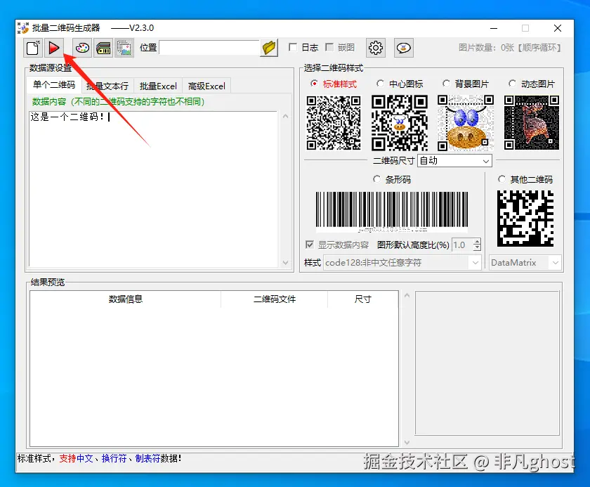Click the speech bubble about icon
The image size is (590, 487).
coord(404,48)
